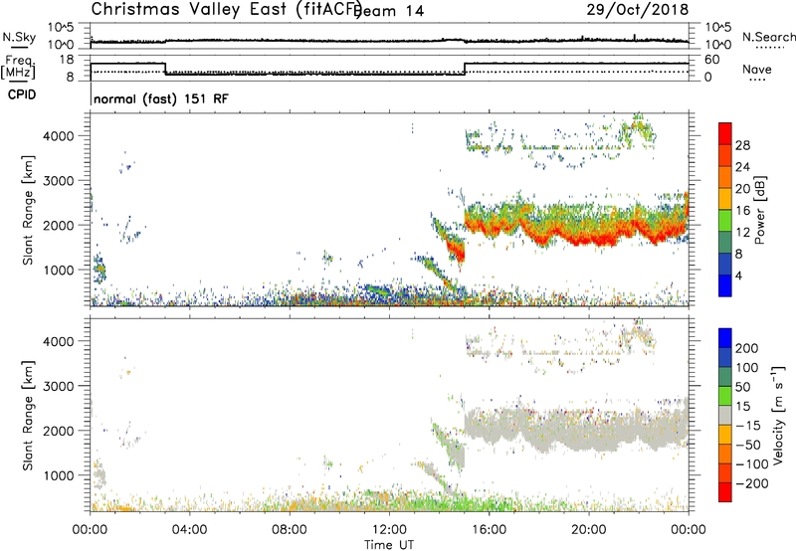Viewport: 796px width, 551px height.
Task: Click the '-200' value on Velocity colorbar
Action: tap(751, 483)
